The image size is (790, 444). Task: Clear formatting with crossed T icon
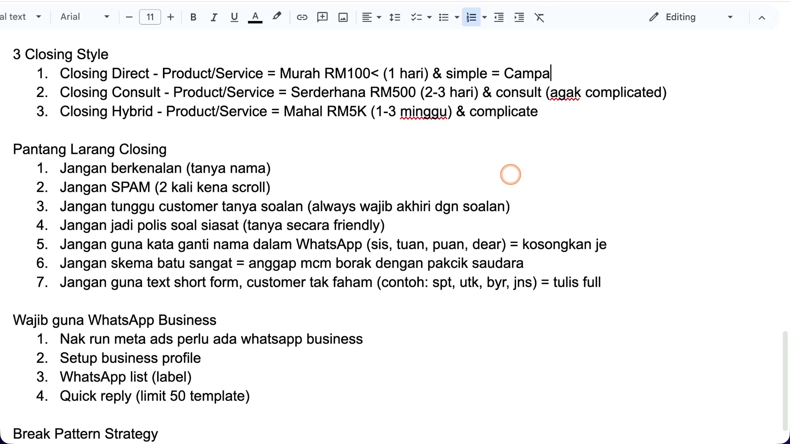(539, 17)
